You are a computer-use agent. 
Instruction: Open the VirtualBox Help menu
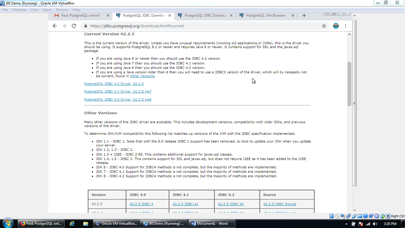coord(76,10)
